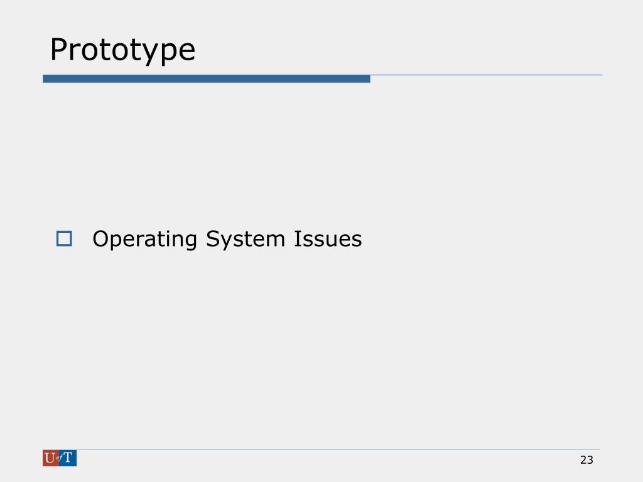Click slide number 23

pos(586,460)
